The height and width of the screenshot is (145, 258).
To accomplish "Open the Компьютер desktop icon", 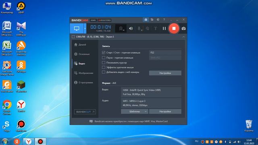I will pos(7,8).
